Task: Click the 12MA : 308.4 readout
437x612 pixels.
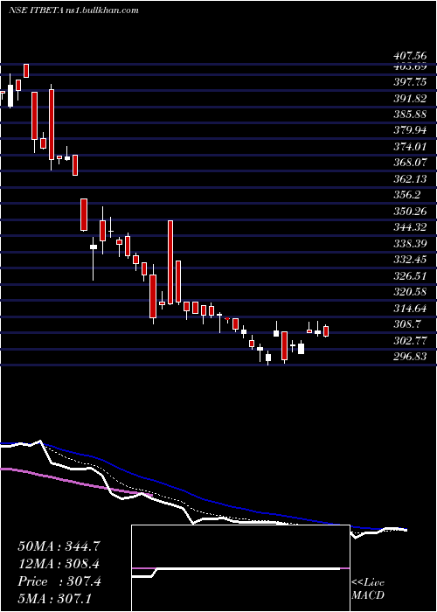Action: click(x=59, y=564)
